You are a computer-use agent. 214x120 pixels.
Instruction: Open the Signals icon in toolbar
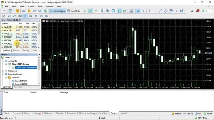(34, 11)
